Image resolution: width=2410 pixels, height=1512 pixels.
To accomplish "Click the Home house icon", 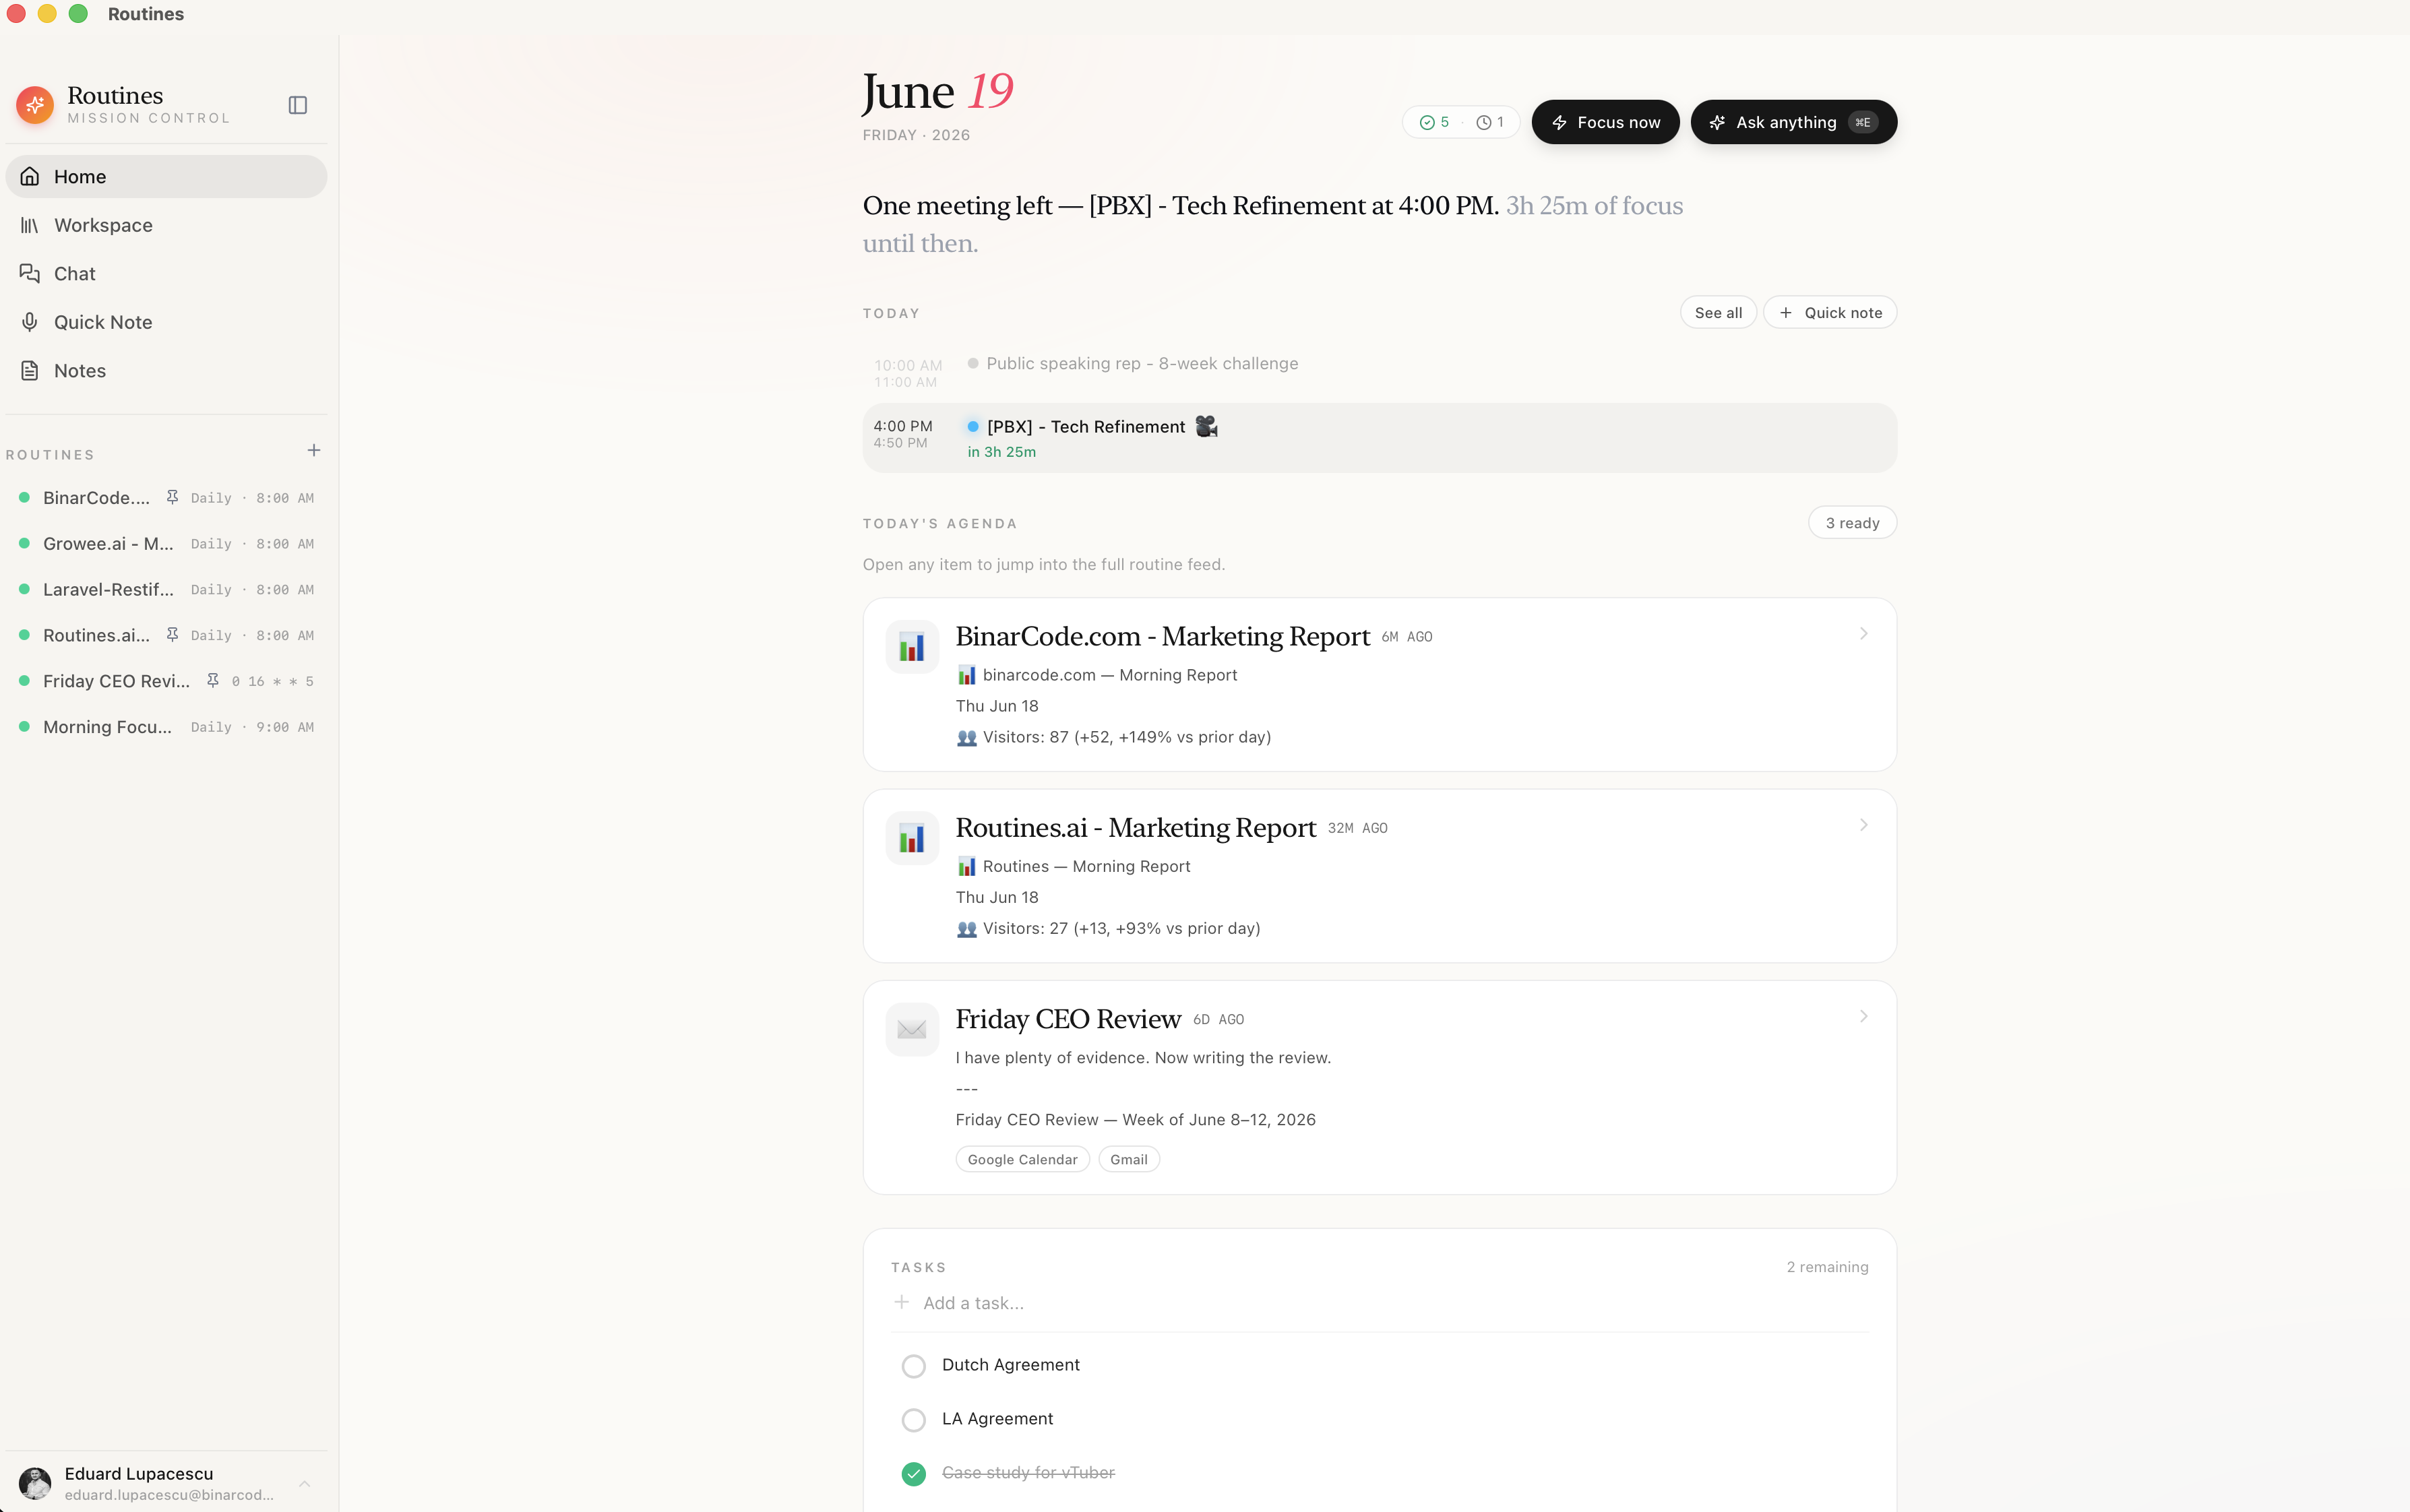I will coord(30,176).
